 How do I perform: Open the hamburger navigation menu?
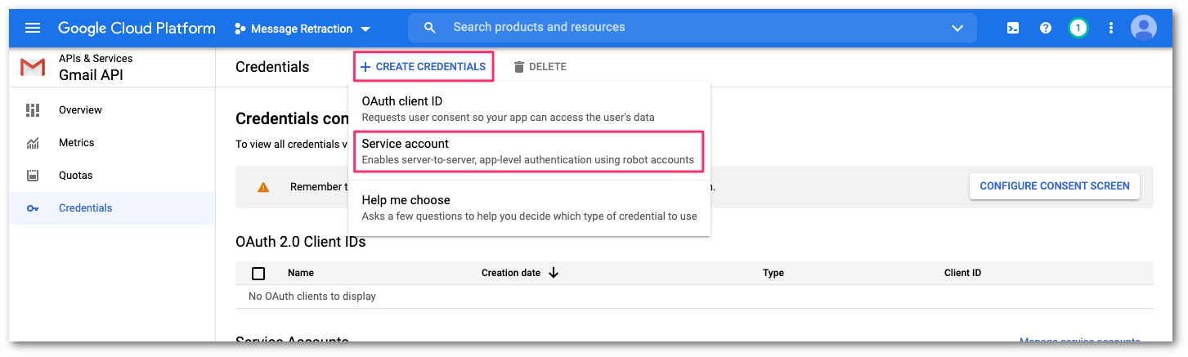click(33, 28)
